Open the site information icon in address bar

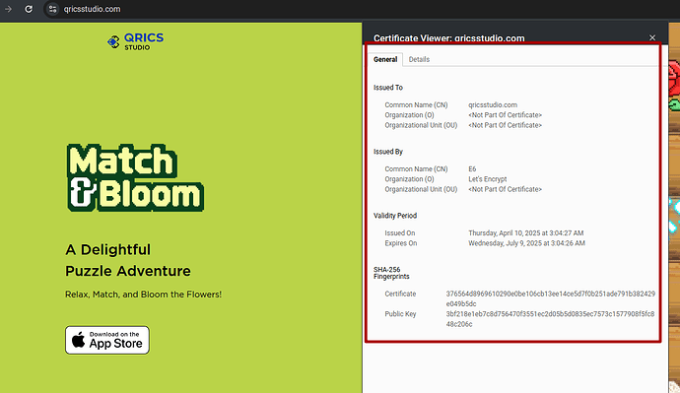52,9
